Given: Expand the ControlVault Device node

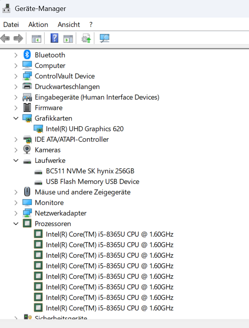Looking at the screenshot, I should [x=16, y=76].
